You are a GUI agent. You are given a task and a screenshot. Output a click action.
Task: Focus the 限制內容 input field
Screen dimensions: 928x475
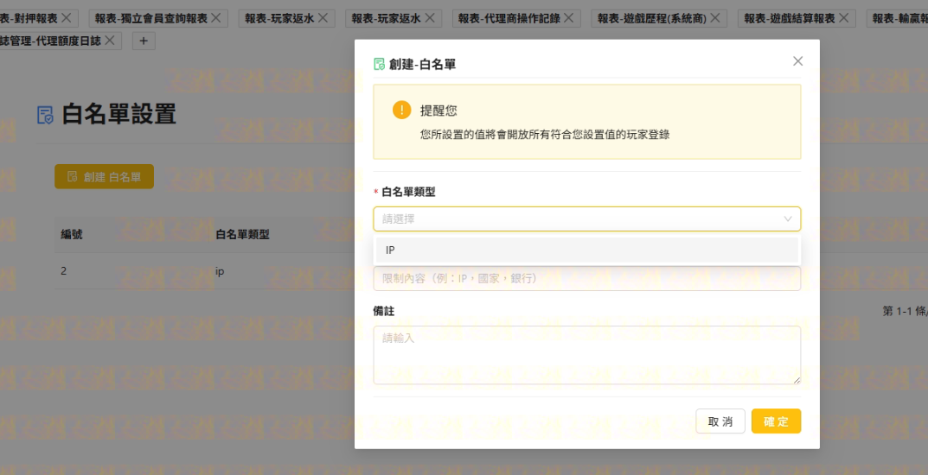tap(586, 279)
